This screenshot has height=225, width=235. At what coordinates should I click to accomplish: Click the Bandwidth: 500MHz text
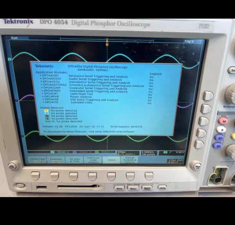(x=92, y=70)
